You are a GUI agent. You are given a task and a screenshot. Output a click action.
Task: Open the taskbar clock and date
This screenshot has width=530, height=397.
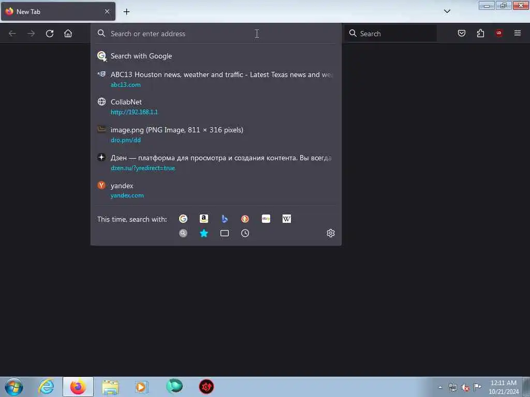[504, 387]
